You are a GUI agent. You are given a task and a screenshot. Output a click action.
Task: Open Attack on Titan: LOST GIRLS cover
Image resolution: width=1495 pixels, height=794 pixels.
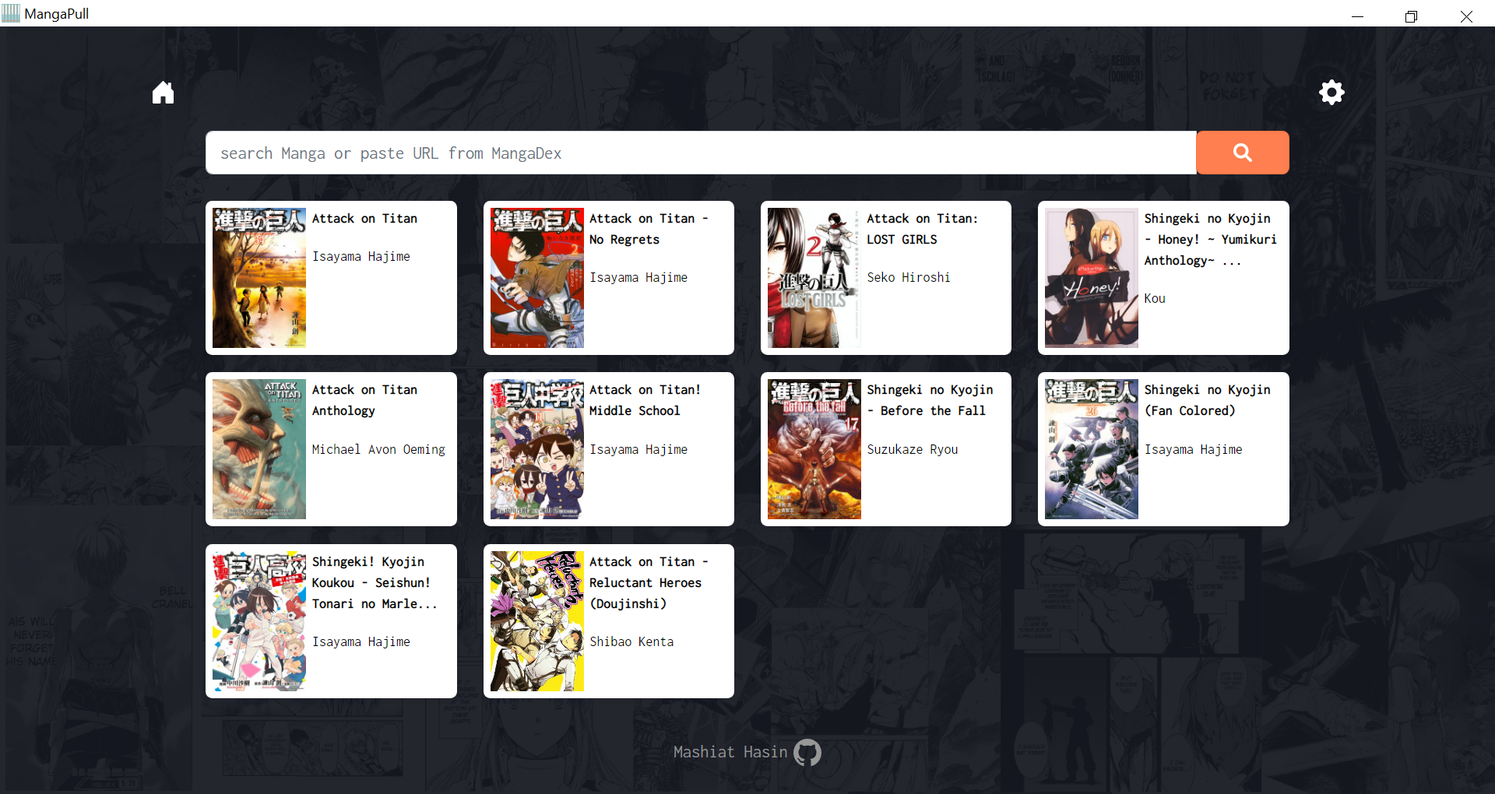814,278
